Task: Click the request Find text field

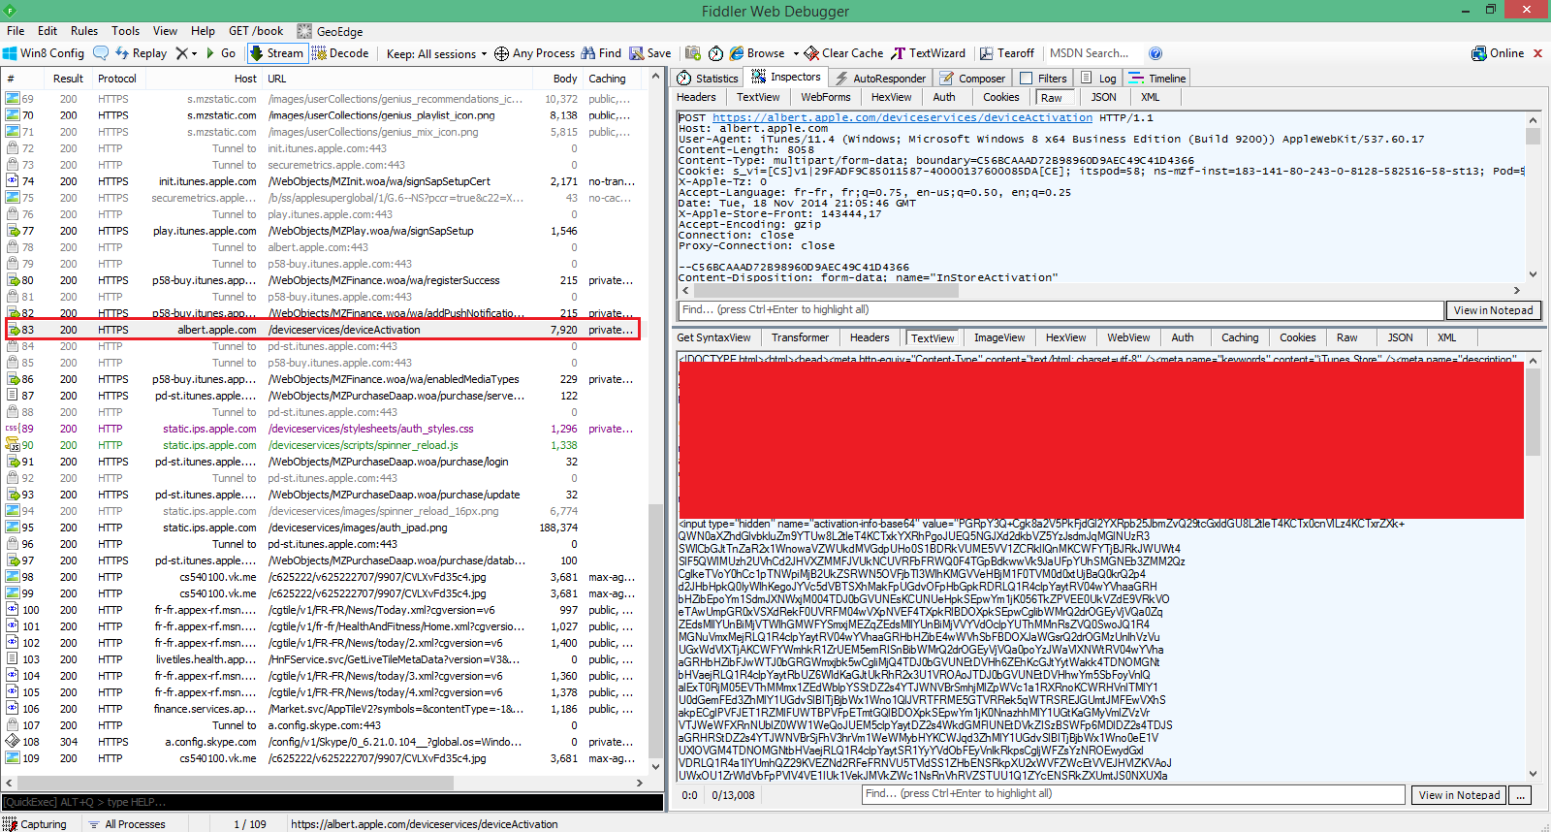Action: click(x=1060, y=310)
